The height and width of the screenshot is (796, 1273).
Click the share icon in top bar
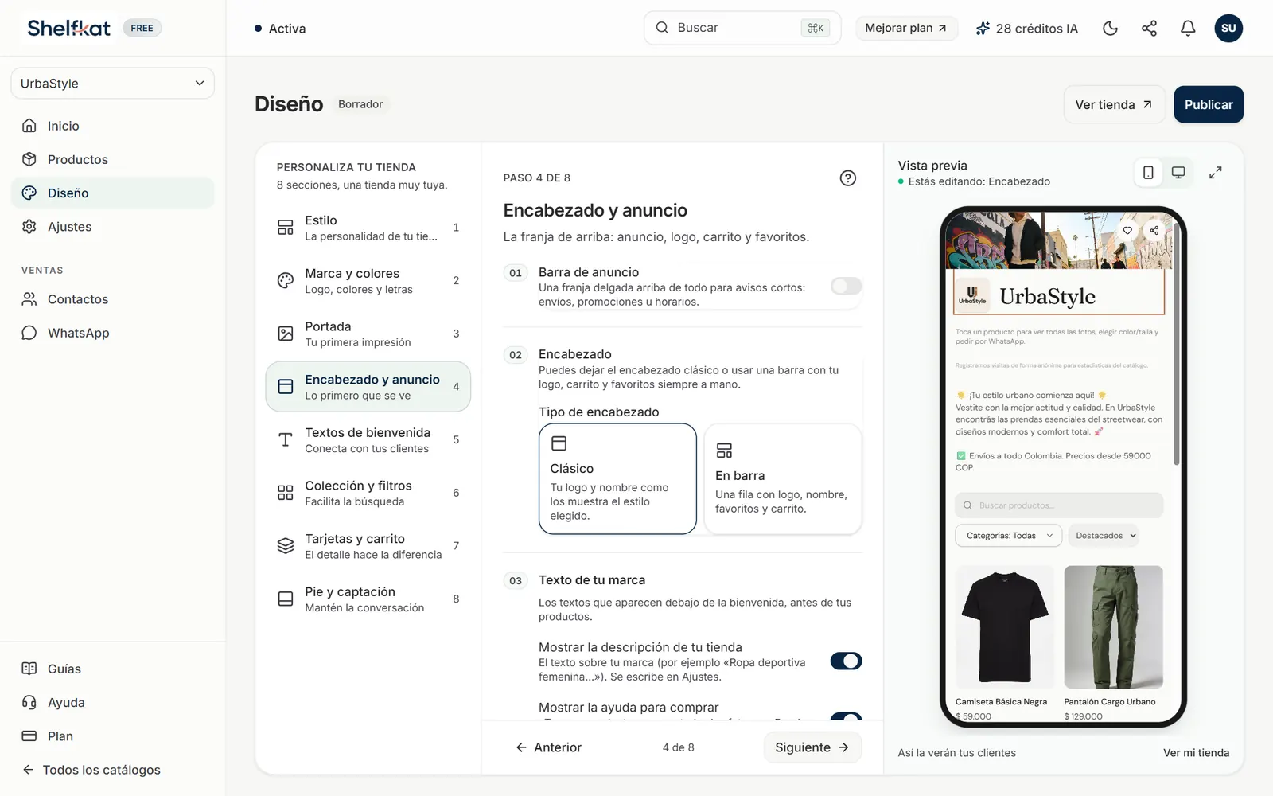click(1149, 29)
